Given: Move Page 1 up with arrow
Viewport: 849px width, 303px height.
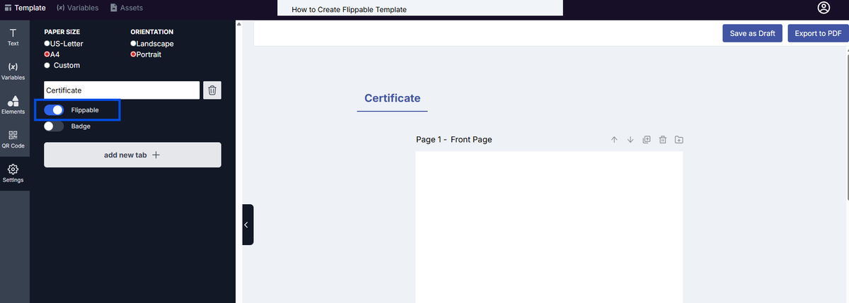Looking at the screenshot, I should point(614,140).
